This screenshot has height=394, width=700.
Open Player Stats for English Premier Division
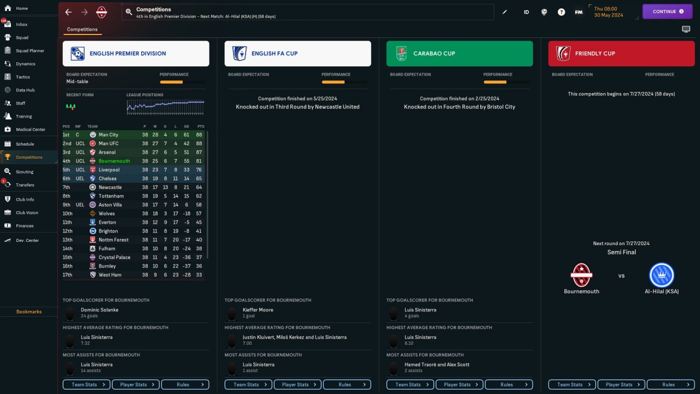(x=136, y=385)
